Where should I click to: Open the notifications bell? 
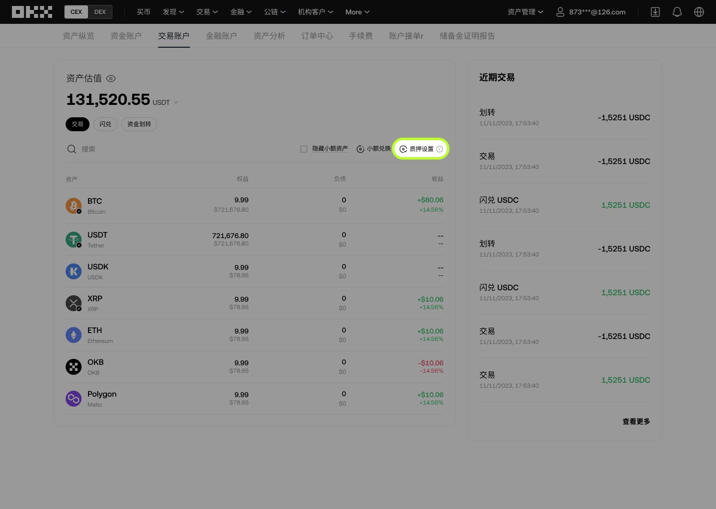tap(677, 12)
